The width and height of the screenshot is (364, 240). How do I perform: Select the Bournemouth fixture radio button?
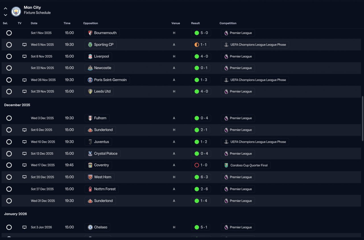pyautogui.click(x=9, y=33)
